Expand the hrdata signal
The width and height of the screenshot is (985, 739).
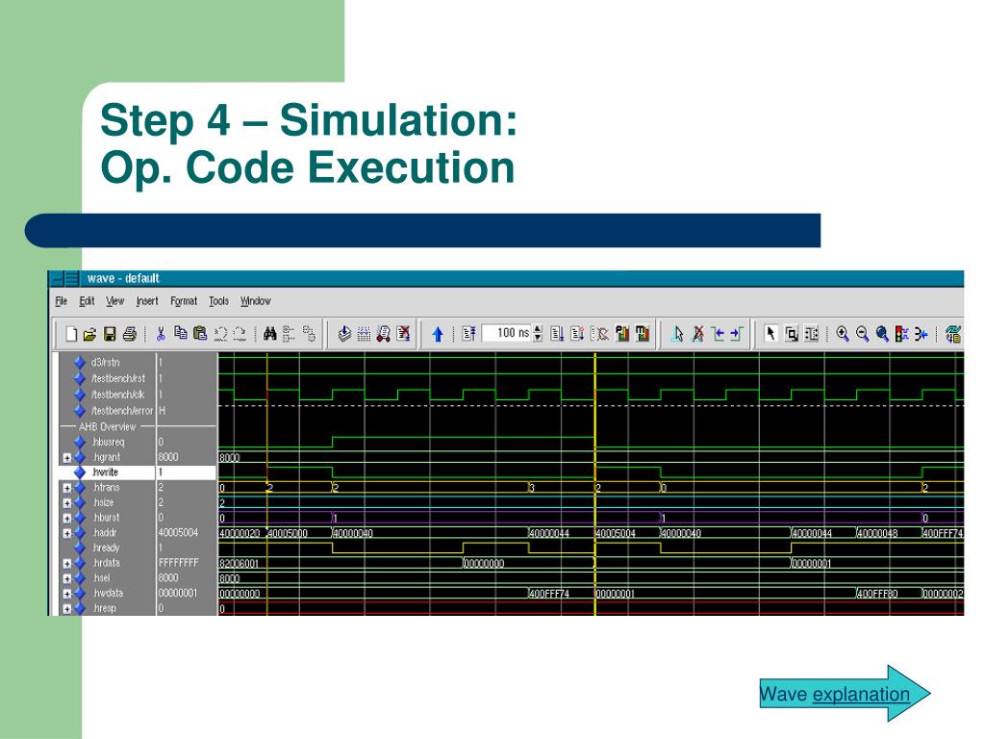point(67,563)
